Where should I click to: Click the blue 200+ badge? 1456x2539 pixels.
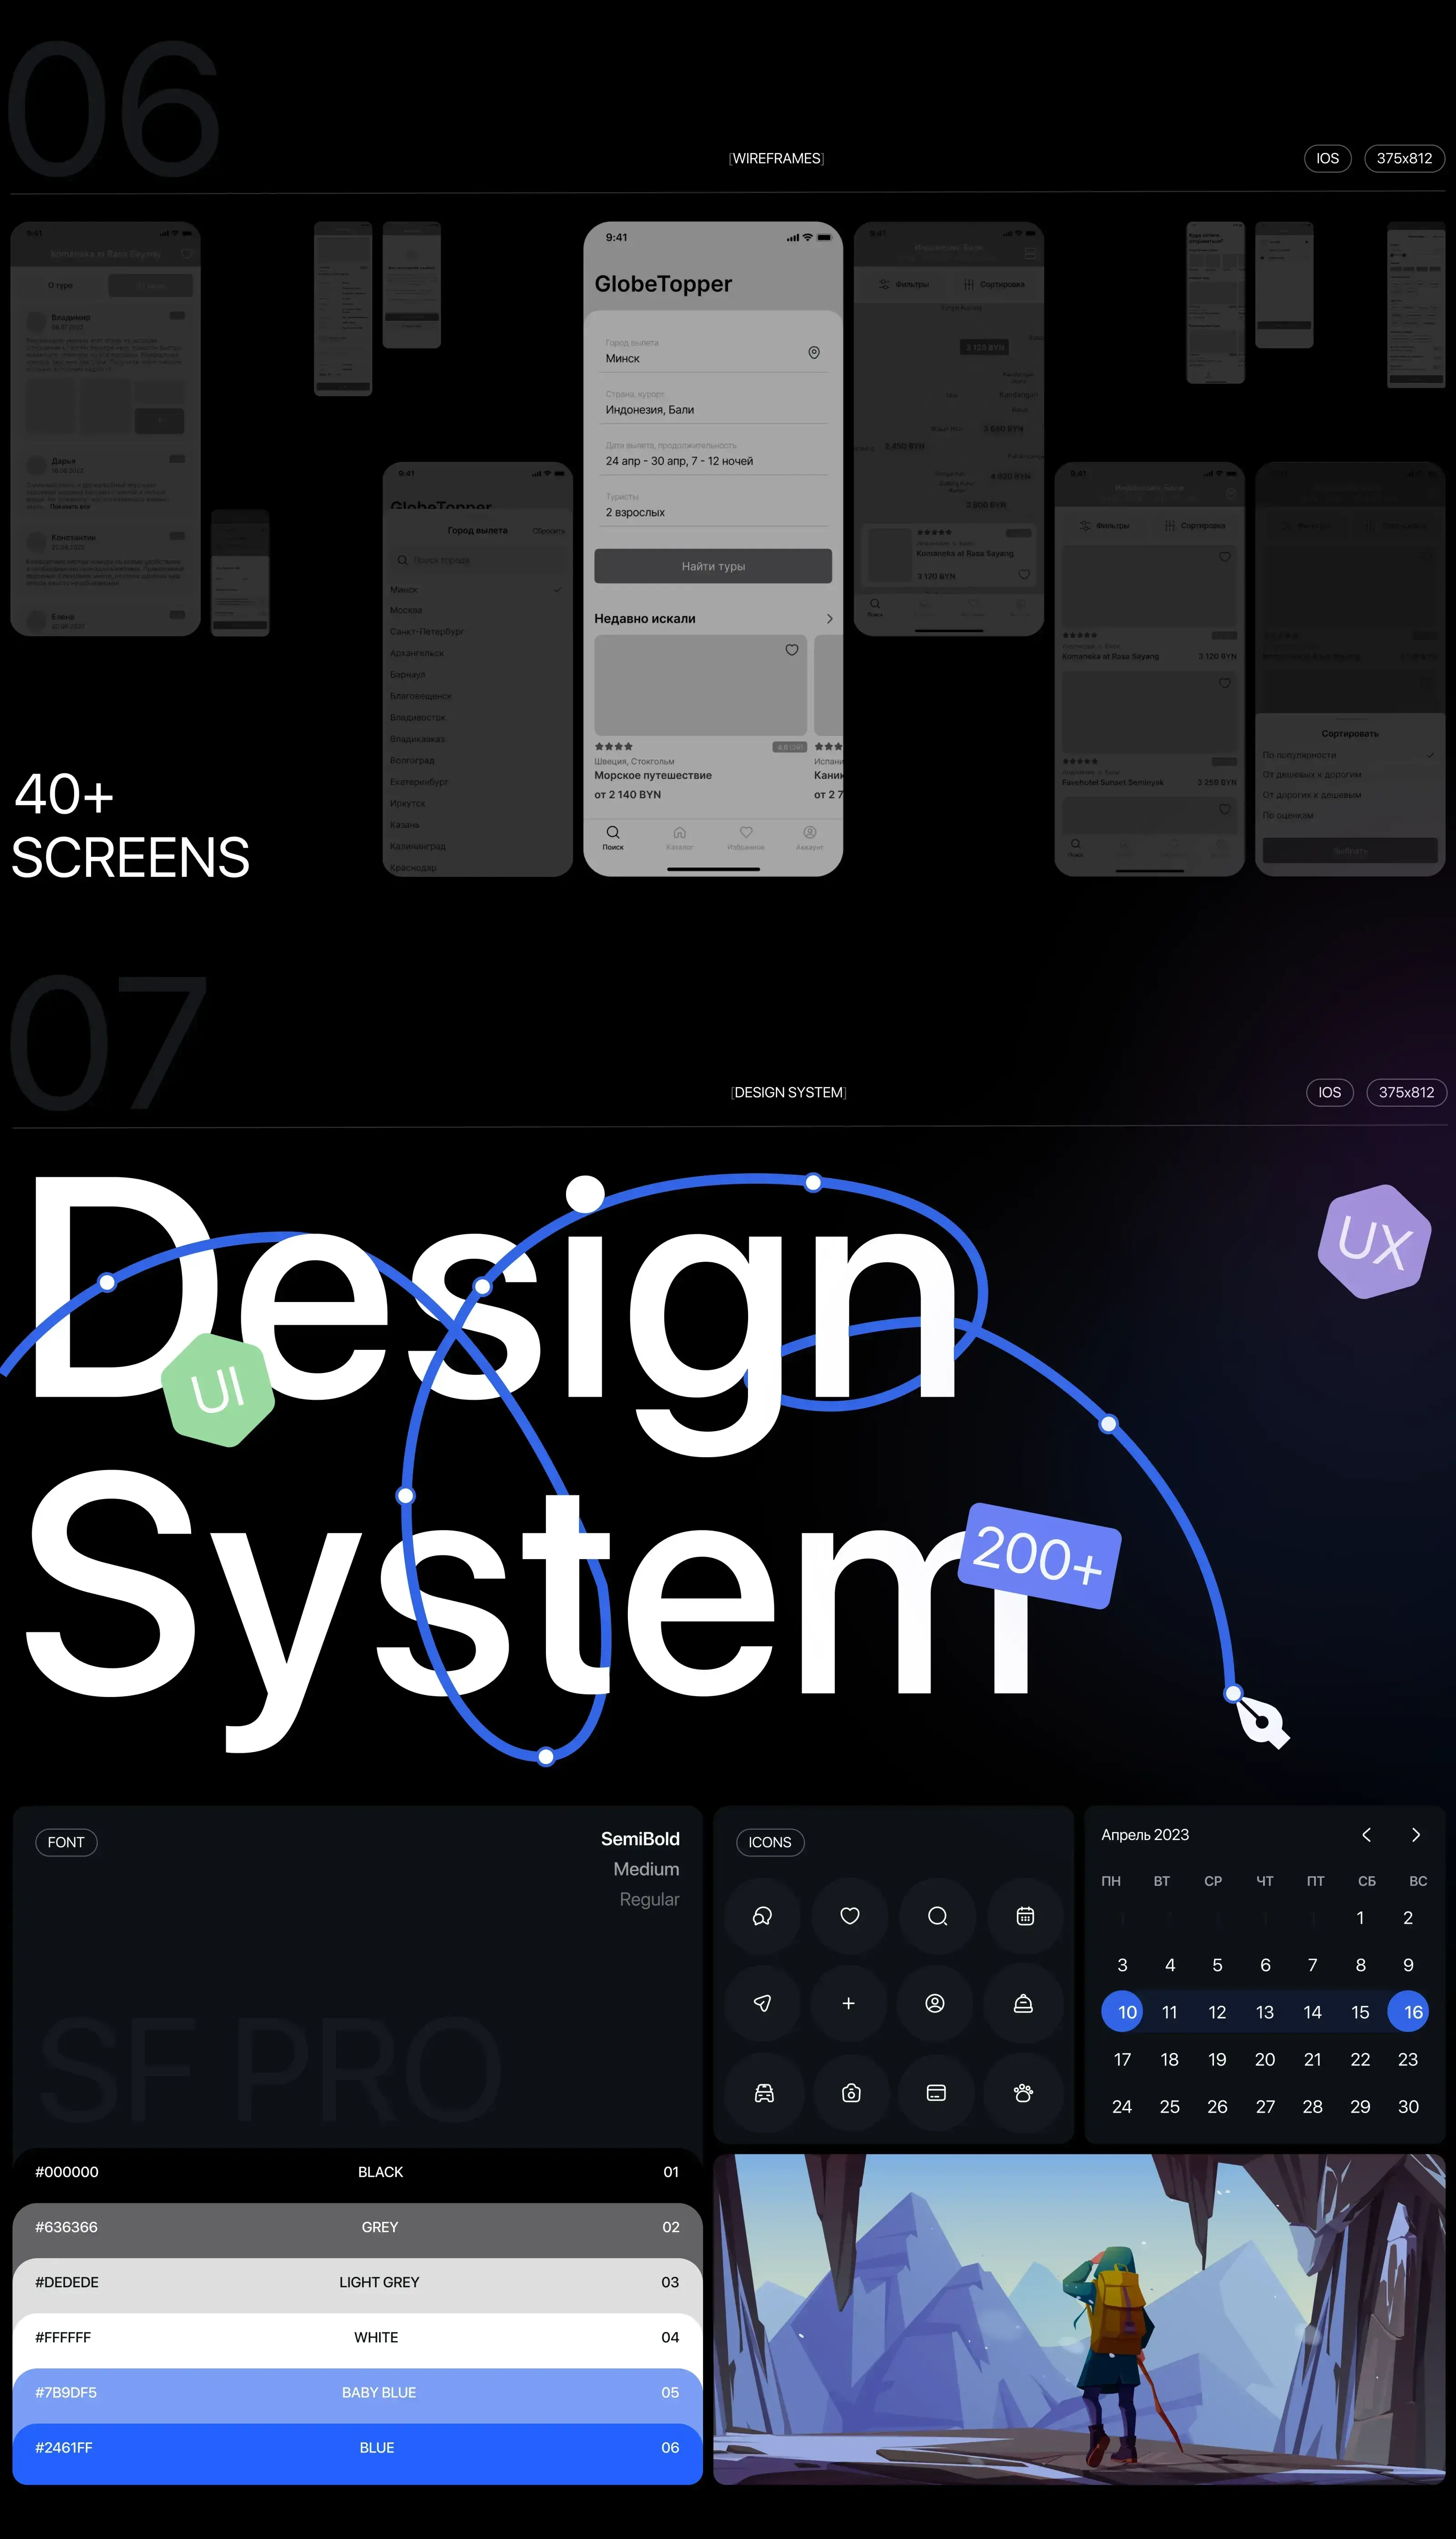[1040, 1556]
